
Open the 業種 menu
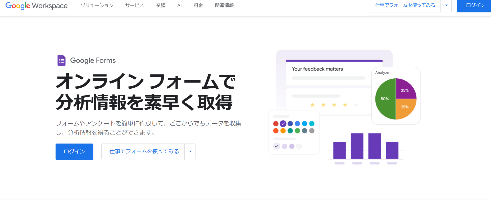(161, 6)
